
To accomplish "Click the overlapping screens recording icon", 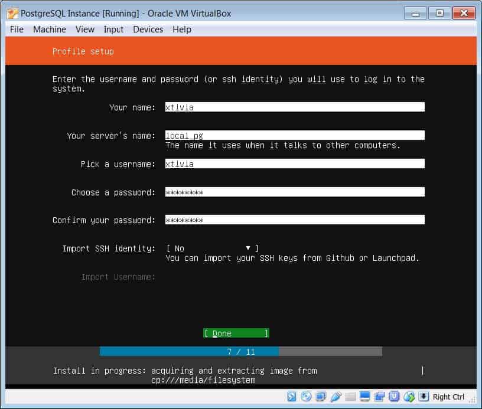I will coord(379,397).
